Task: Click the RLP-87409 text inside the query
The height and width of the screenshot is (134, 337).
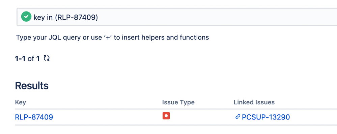Action: pos(76,17)
